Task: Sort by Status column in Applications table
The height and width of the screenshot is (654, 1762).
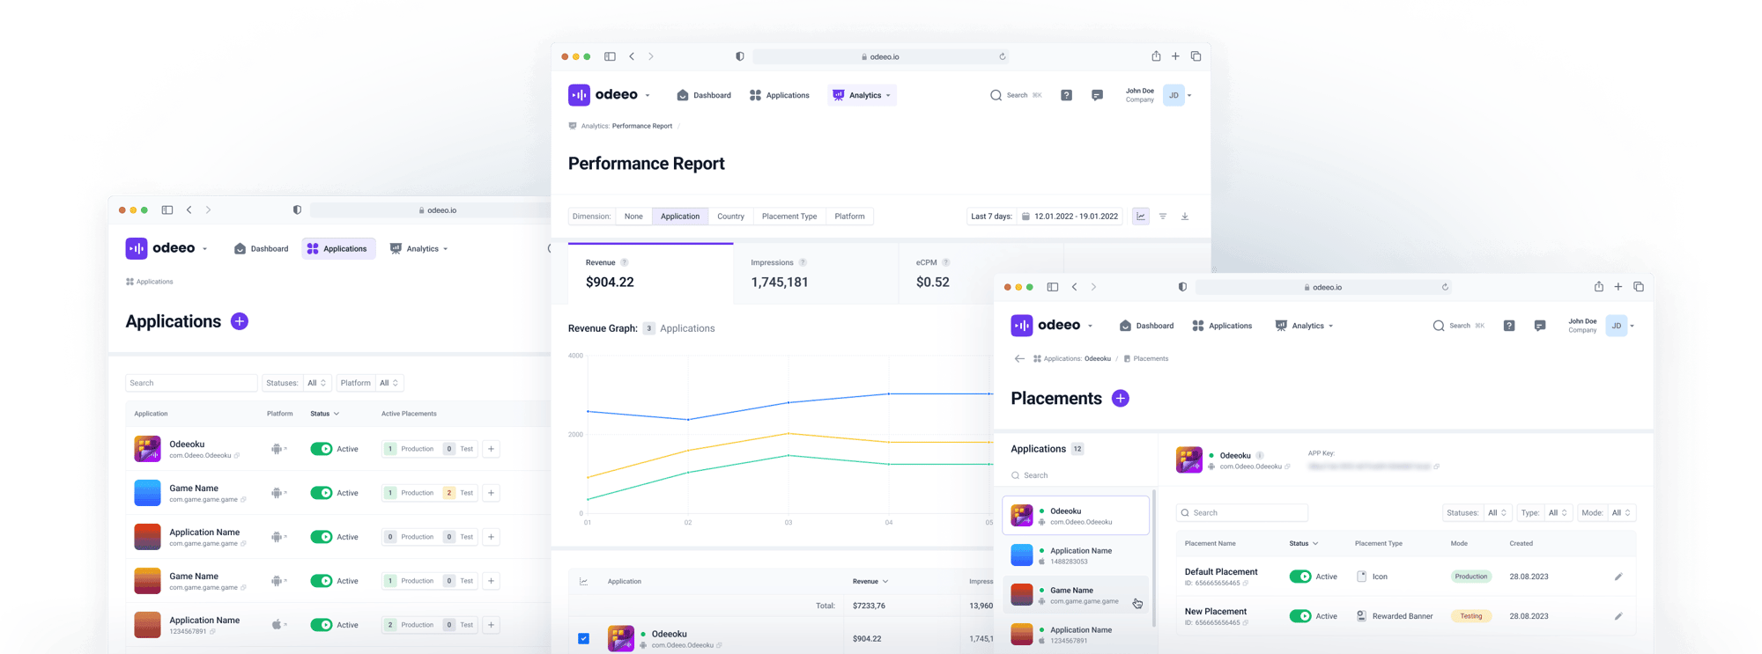Action: (x=325, y=414)
